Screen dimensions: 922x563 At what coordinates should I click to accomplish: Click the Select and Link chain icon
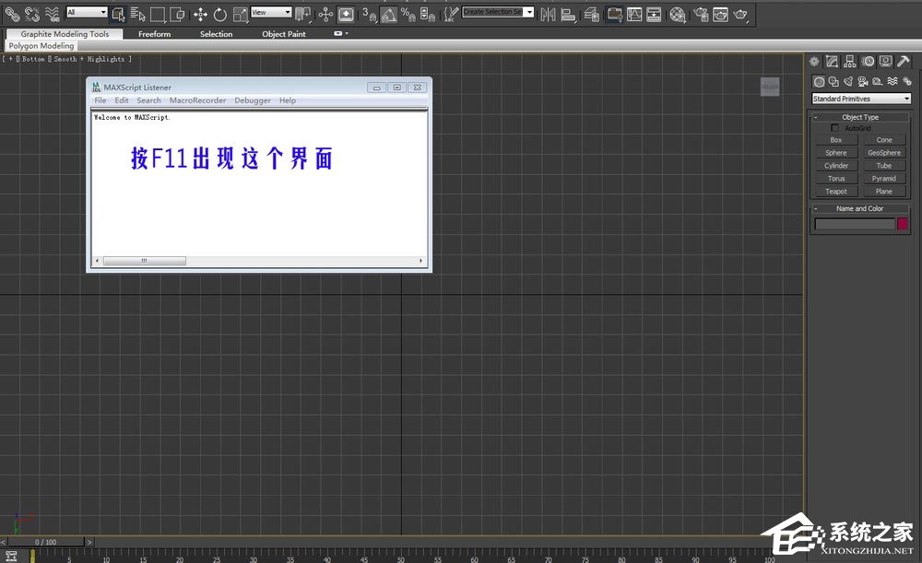[12, 14]
